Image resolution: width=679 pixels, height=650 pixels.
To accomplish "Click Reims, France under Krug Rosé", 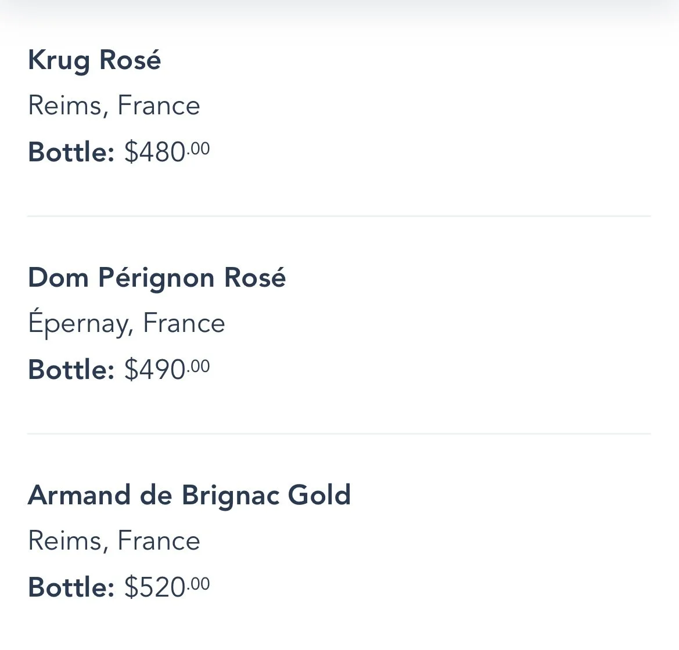I will pos(114,106).
